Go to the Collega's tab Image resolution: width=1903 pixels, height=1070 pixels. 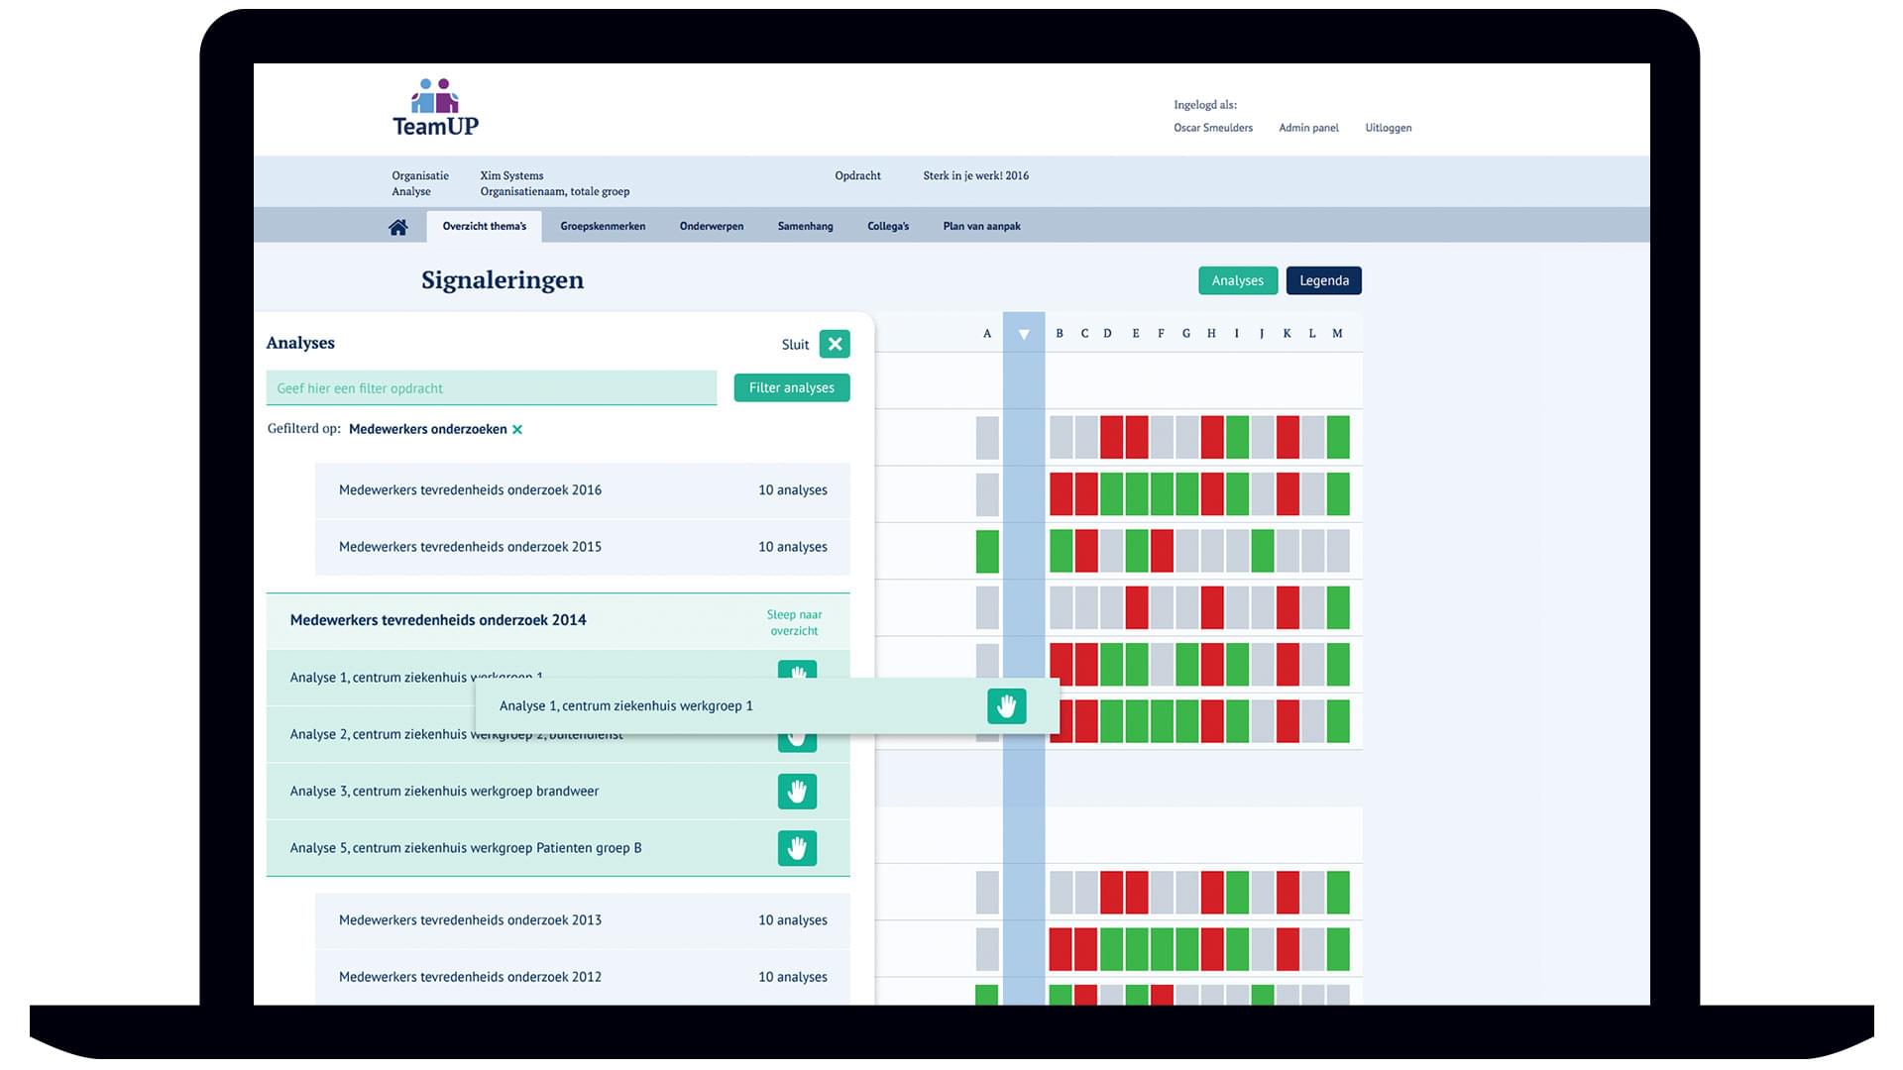(888, 226)
